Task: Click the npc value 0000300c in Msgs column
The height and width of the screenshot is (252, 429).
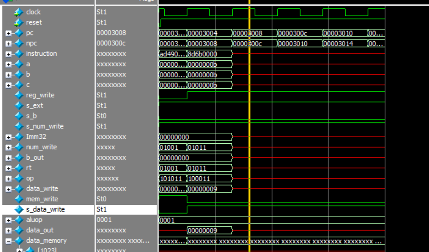Action: [111, 43]
